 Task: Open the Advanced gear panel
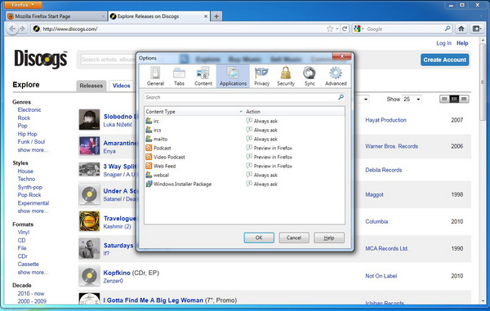click(336, 76)
